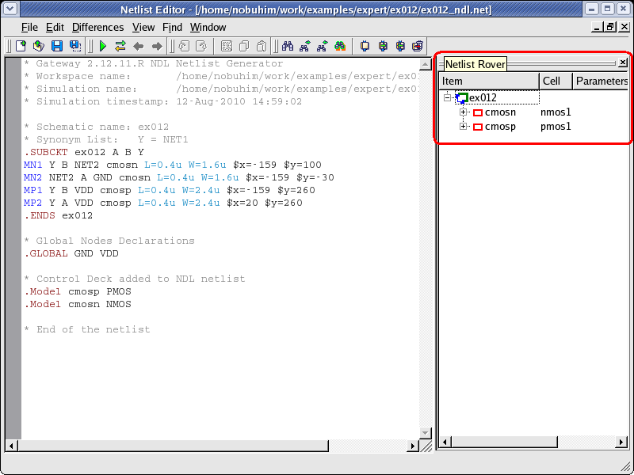This screenshot has height=475, width=634.
Task: Click the New file toolbar icon
Action: click(21, 46)
